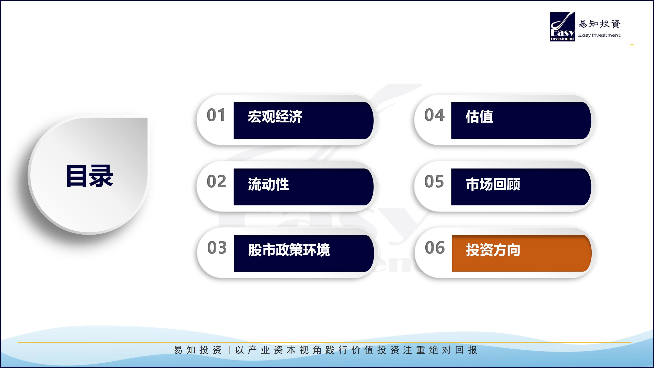The height and width of the screenshot is (368, 654).
Task: Select the highlighted 投资方向 section
Action: point(522,253)
